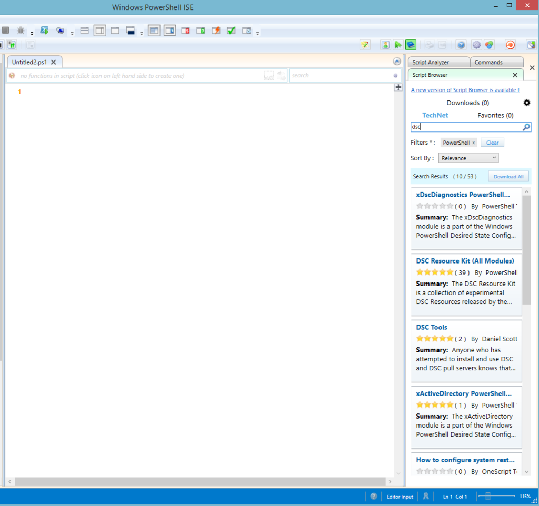
Task: Click the colored circles icon
Action: [x=489, y=45]
